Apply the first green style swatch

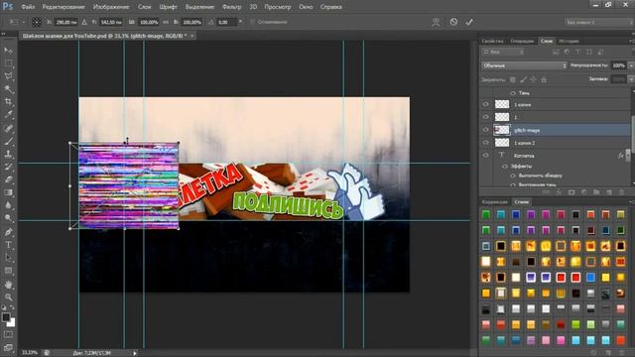pos(486,214)
